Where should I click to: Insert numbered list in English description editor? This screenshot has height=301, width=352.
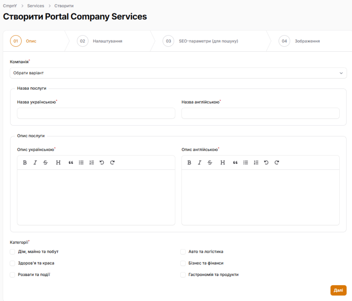click(x=256, y=163)
